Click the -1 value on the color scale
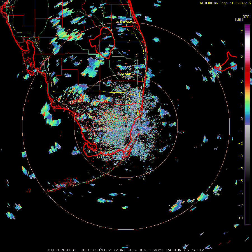This screenshot has width=252, height=252. [x=241, y=131]
